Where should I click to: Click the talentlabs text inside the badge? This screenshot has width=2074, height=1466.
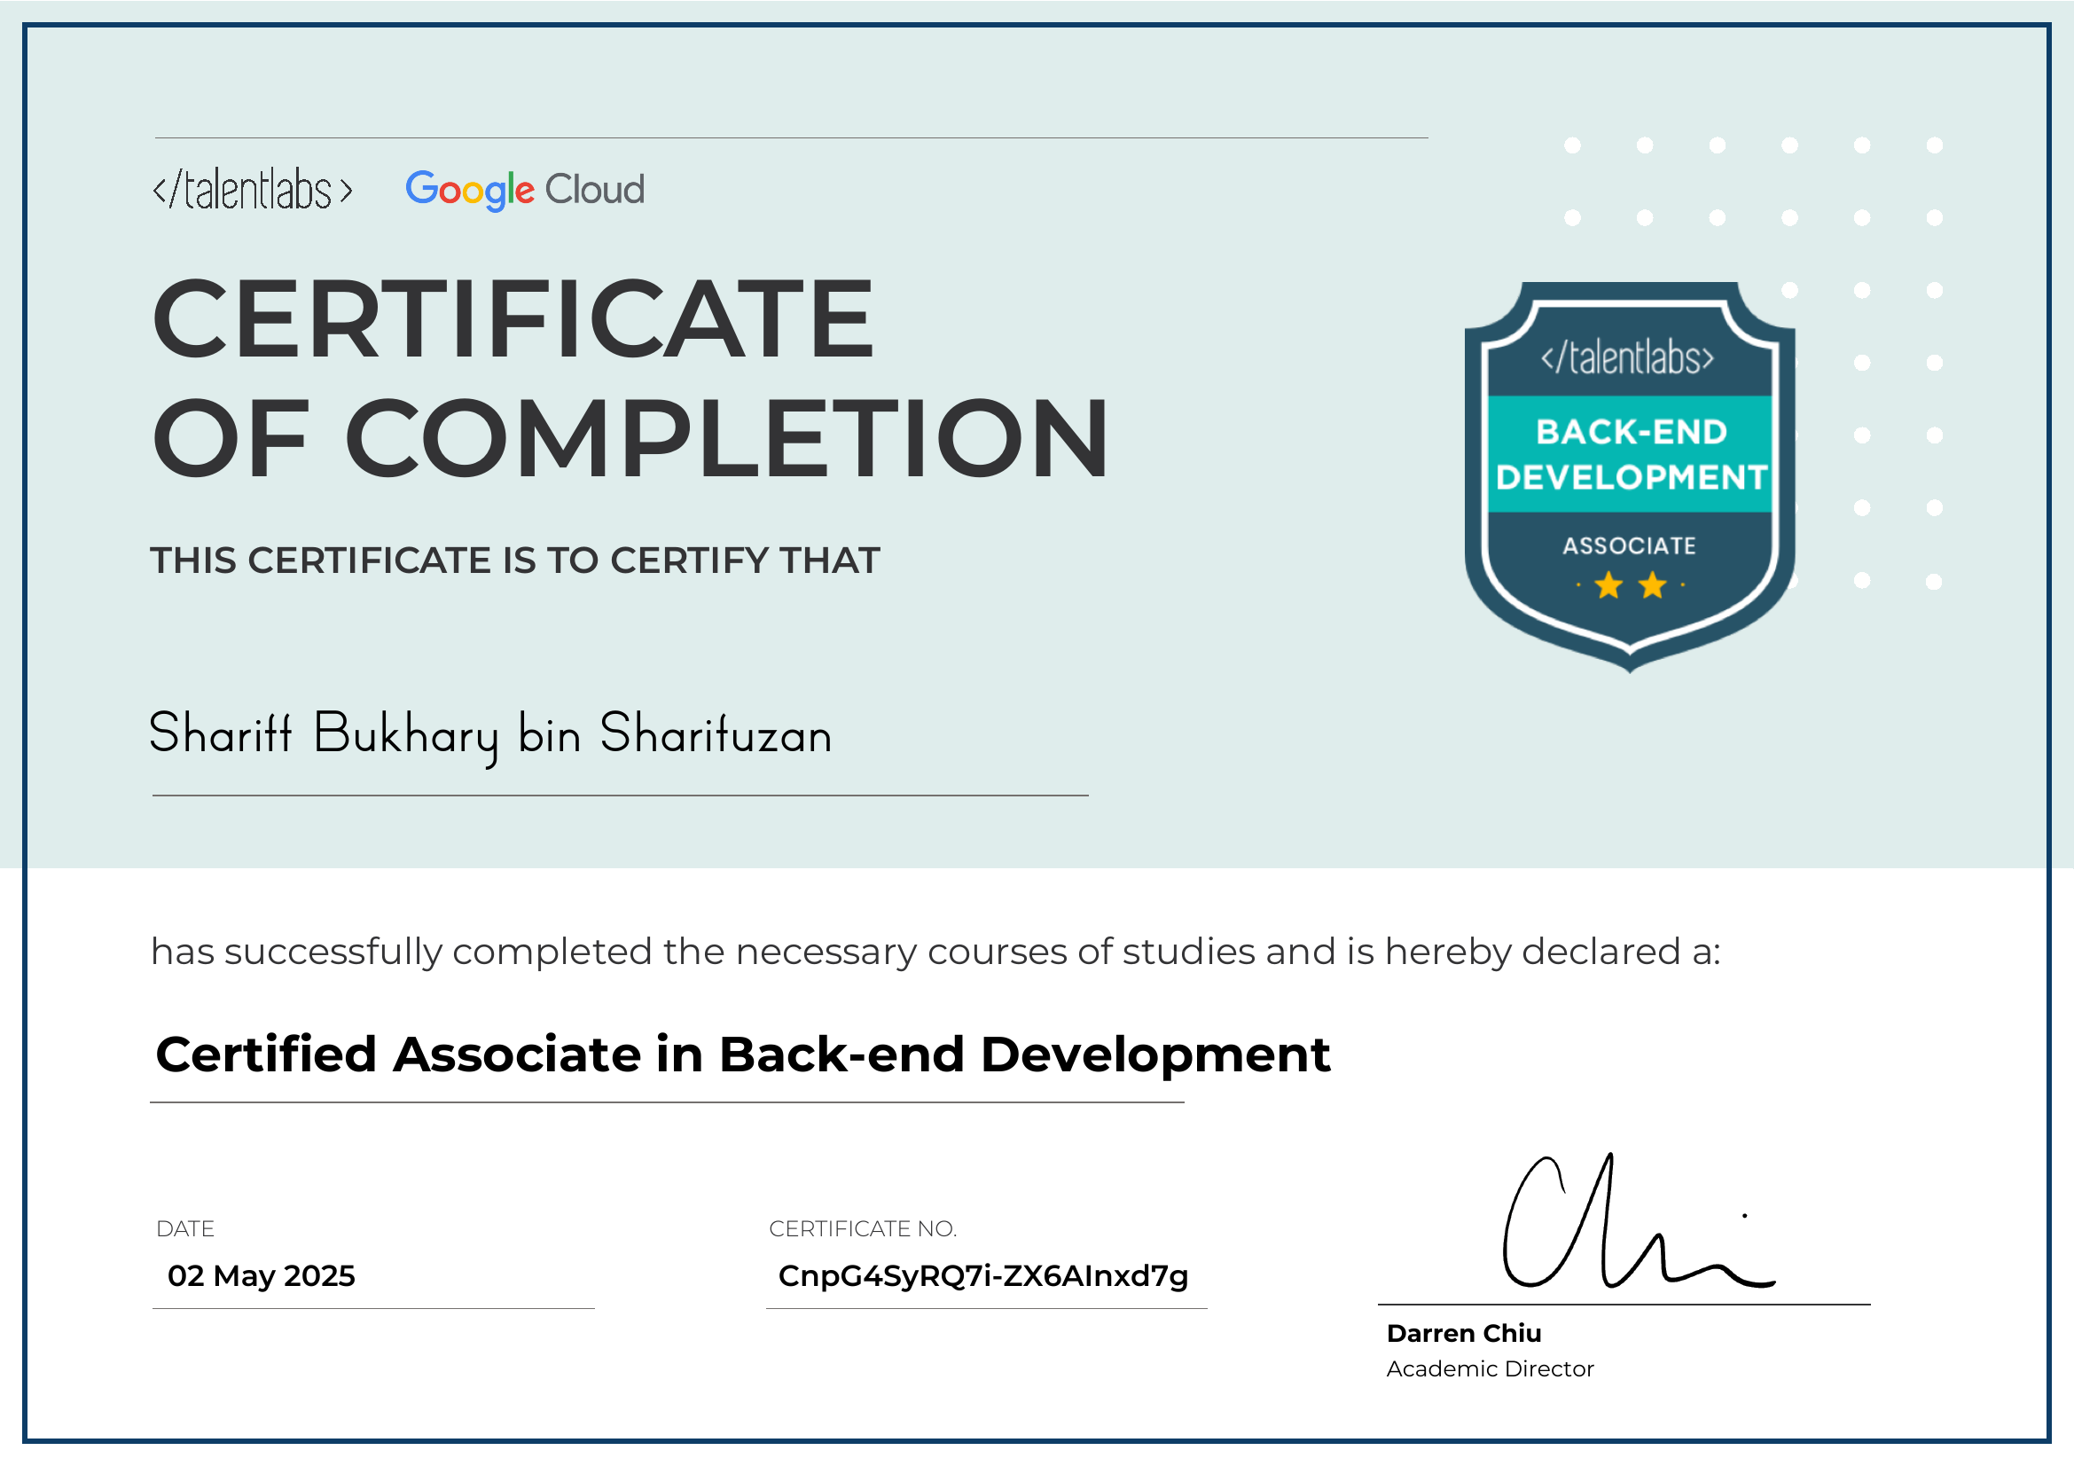[x=1627, y=357]
